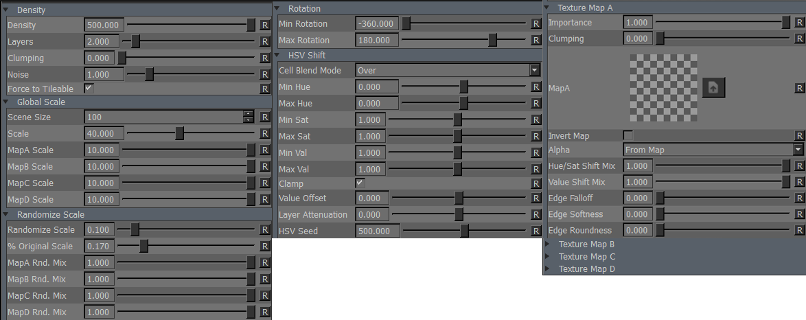Click the MapA checkerboard thumbnail preview
The height and width of the screenshot is (320, 806).
pyautogui.click(x=663, y=88)
